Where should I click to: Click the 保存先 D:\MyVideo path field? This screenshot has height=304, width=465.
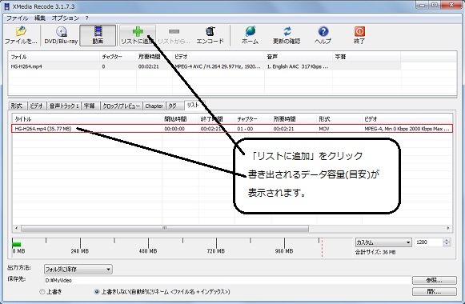click(227, 280)
